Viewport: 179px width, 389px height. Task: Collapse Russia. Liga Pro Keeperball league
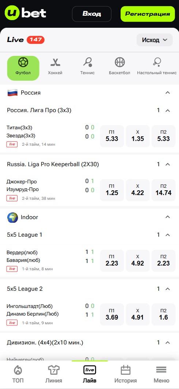point(168,164)
